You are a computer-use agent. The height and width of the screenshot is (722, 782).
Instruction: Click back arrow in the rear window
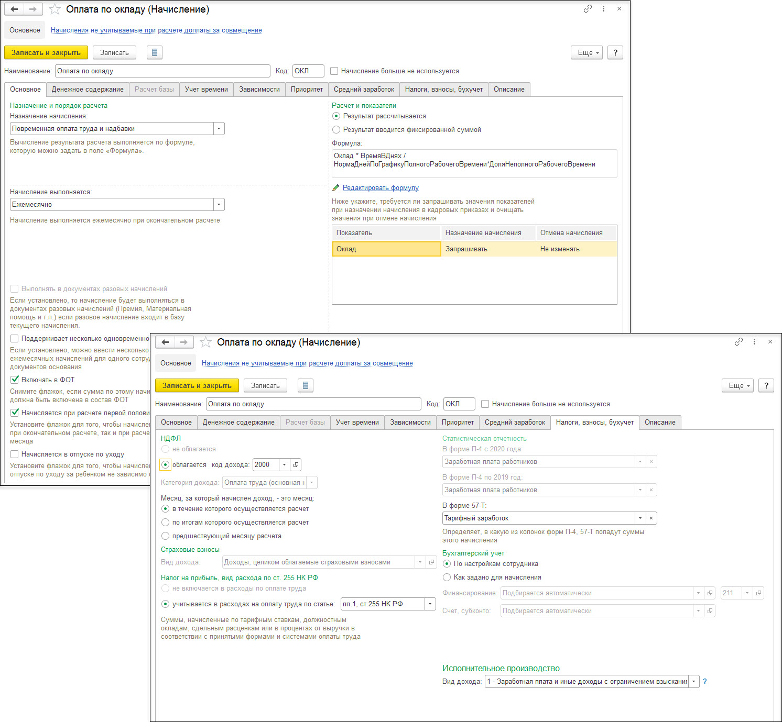[x=14, y=9]
